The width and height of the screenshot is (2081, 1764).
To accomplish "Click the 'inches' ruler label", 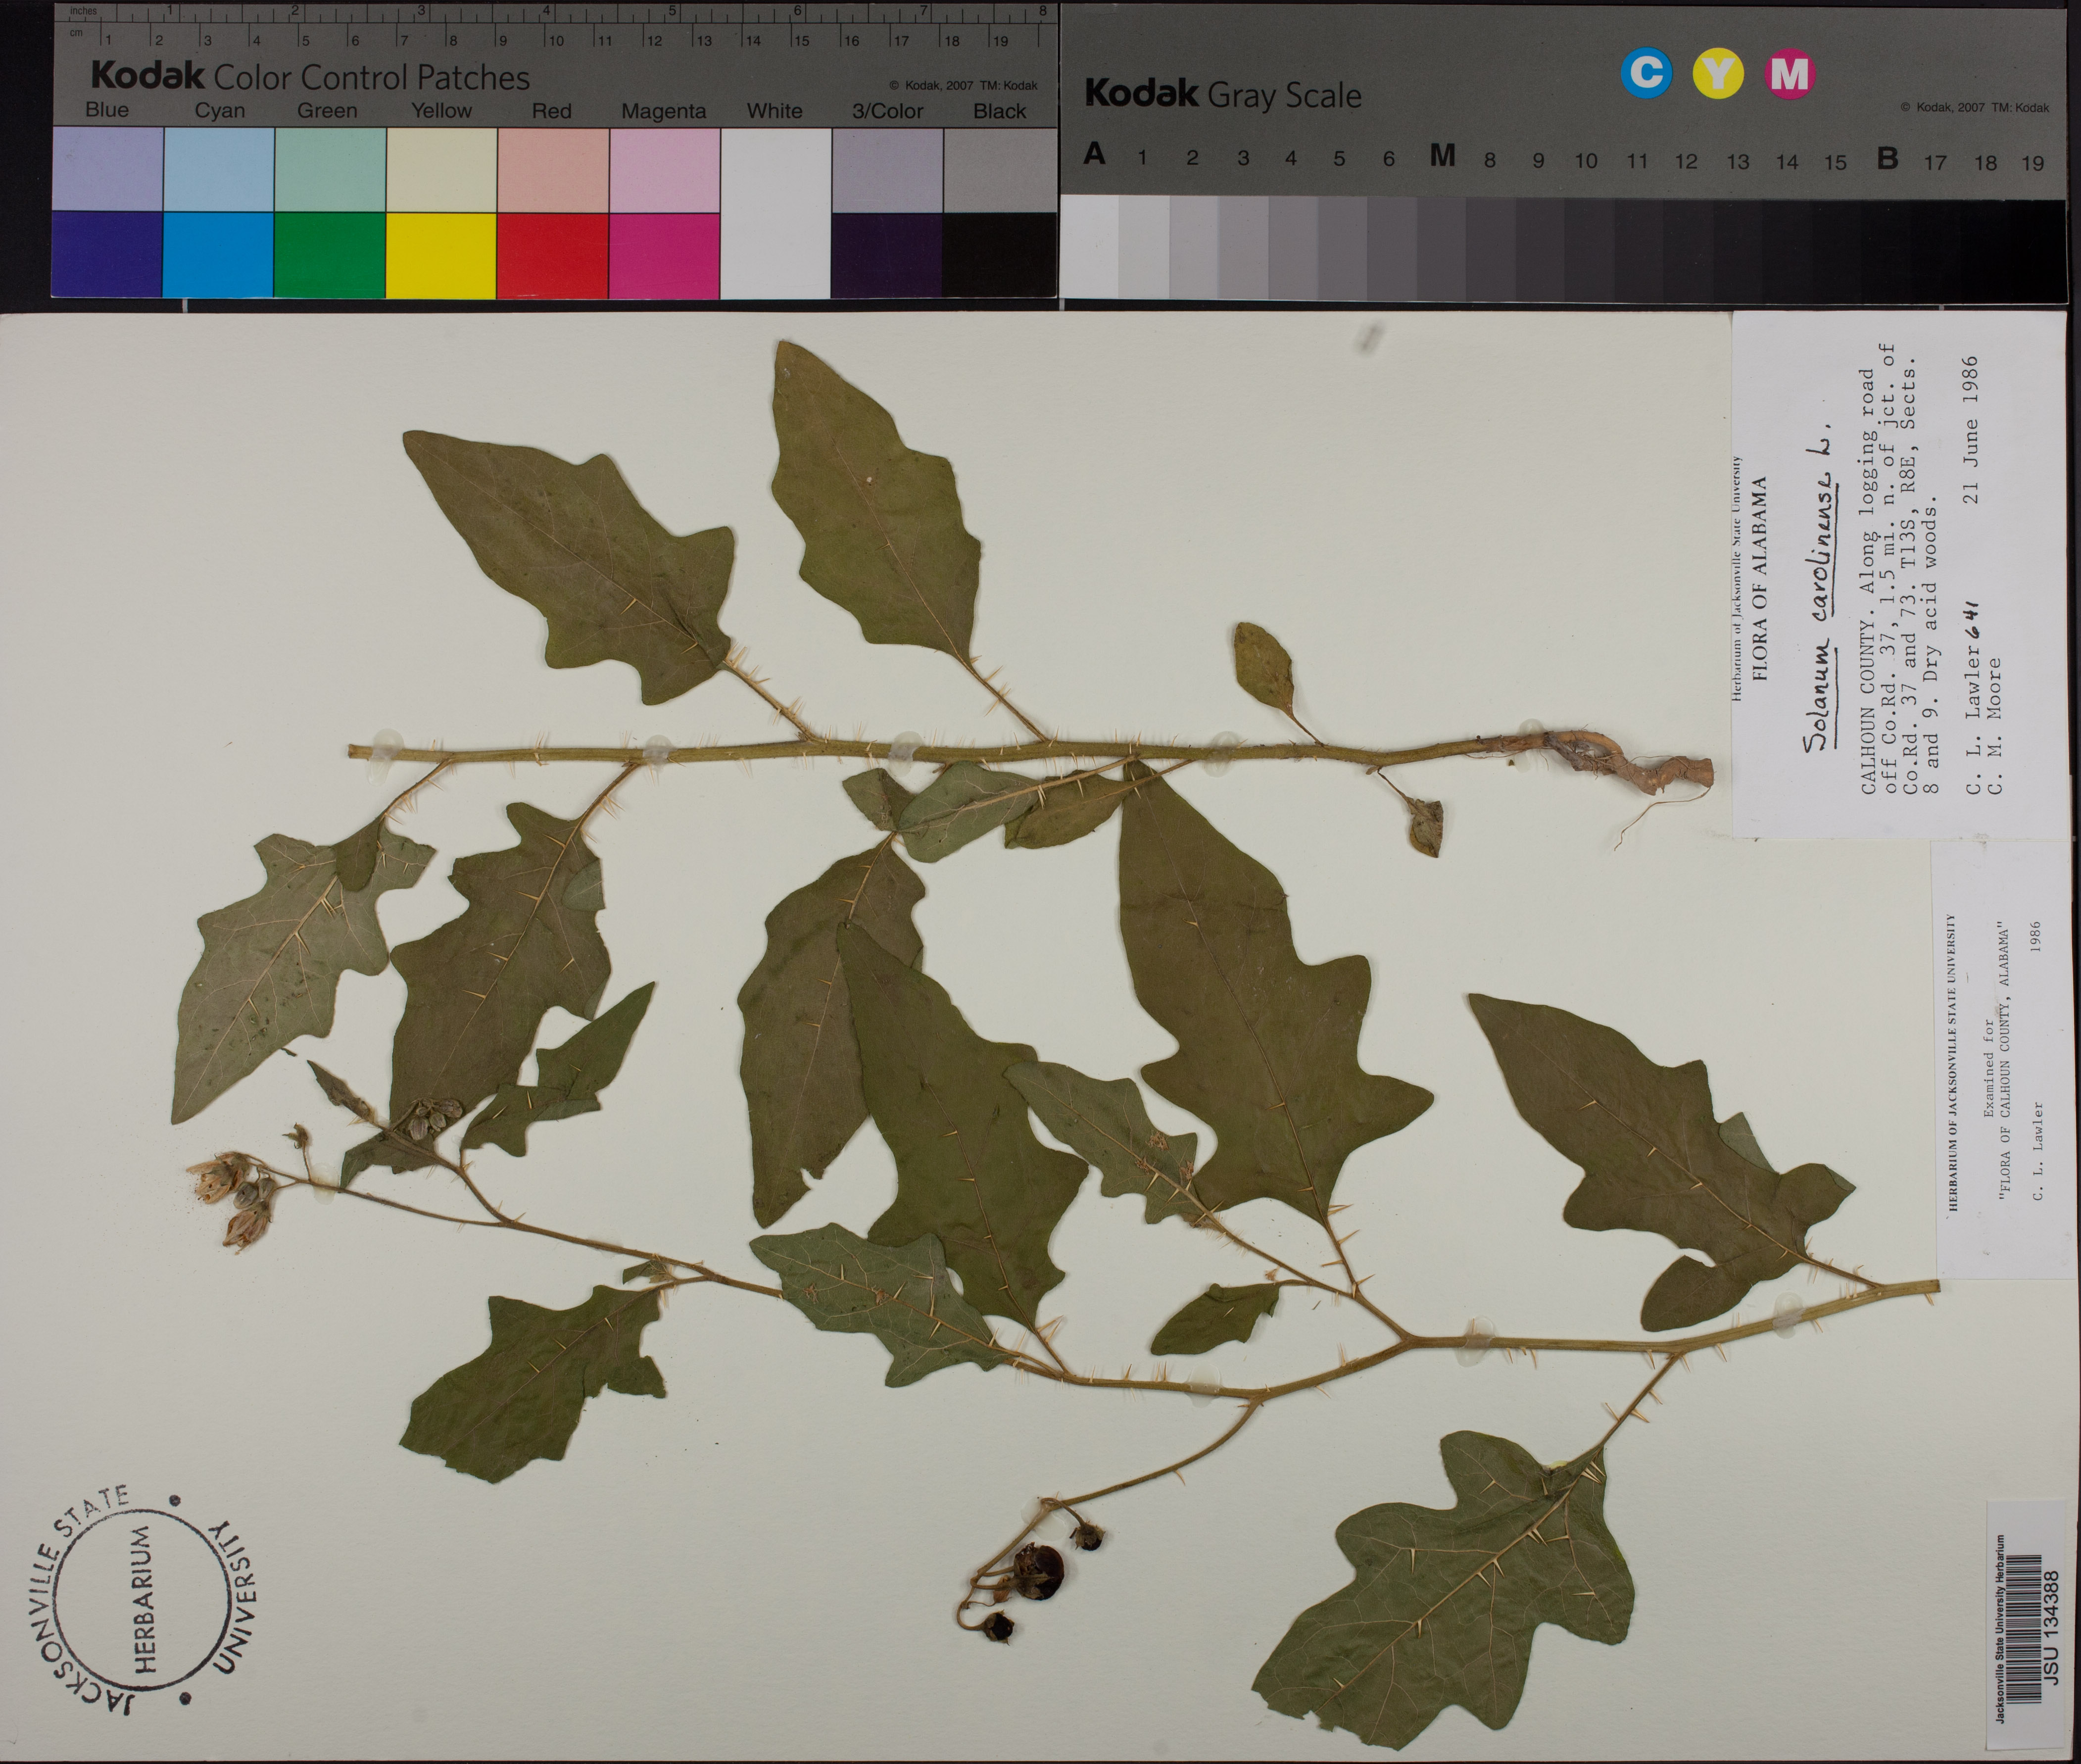I will (x=84, y=11).
